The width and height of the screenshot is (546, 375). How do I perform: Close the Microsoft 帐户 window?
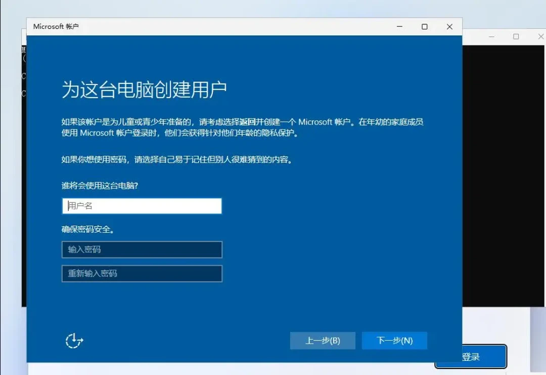449,26
